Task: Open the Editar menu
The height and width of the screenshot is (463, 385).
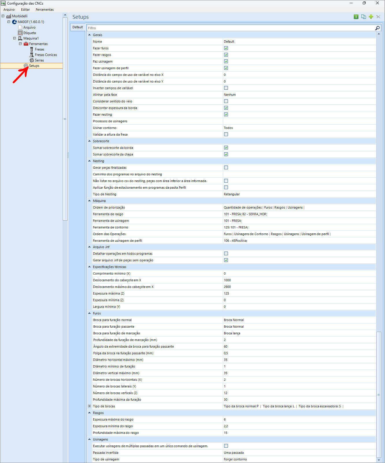Action: [x=25, y=10]
